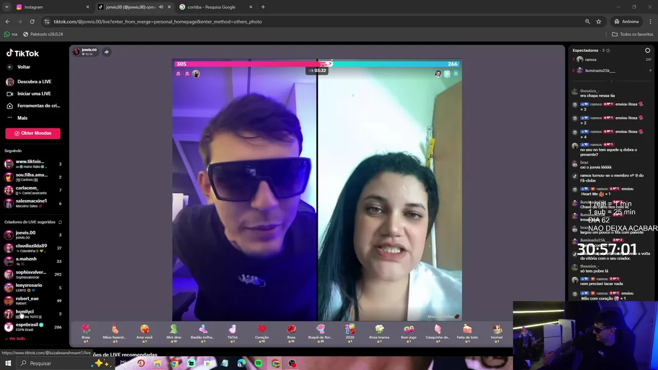Open Microsoft Edge from the taskbar
The width and height of the screenshot is (658, 370).
point(242,363)
